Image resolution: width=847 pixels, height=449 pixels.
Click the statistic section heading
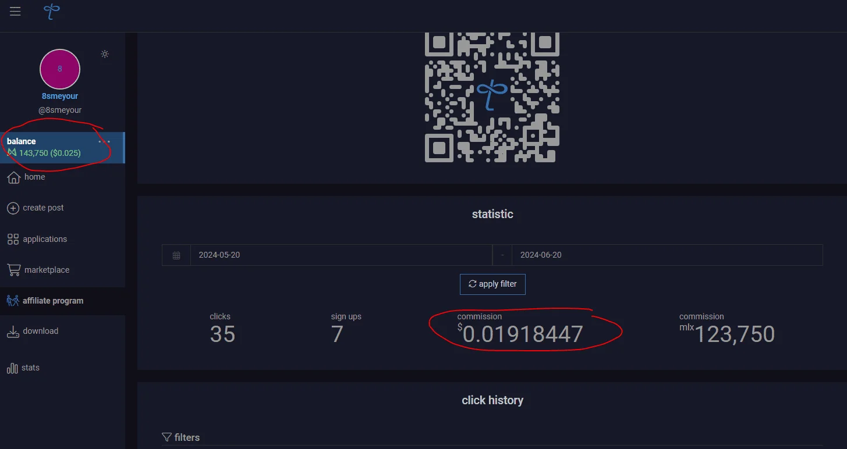click(x=492, y=214)
